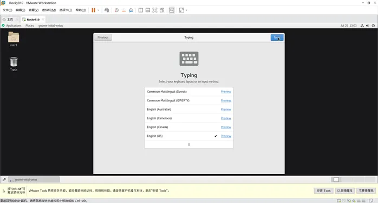Click the Previous button in setup dialog
The width and height of the screenshot is (378, 203).
(x=103, y=37)
